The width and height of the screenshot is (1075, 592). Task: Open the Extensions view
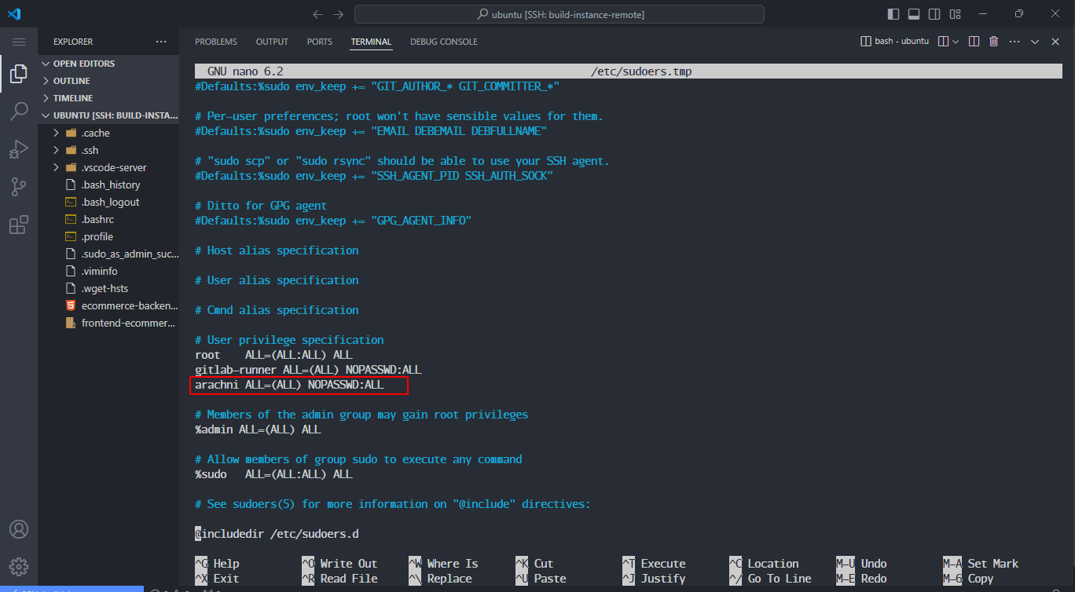point(19,225)
